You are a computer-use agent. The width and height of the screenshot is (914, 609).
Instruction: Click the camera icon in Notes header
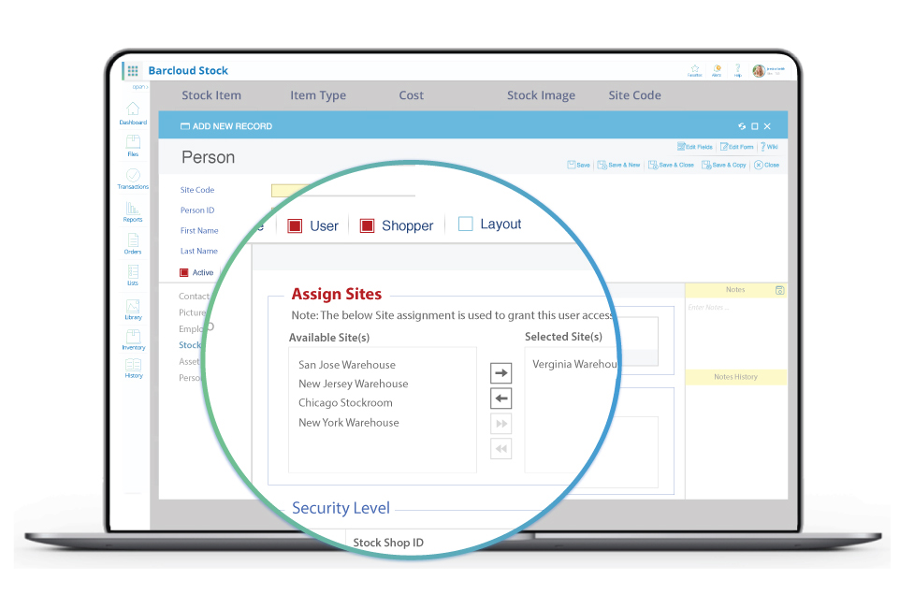(x=780, y=290)
